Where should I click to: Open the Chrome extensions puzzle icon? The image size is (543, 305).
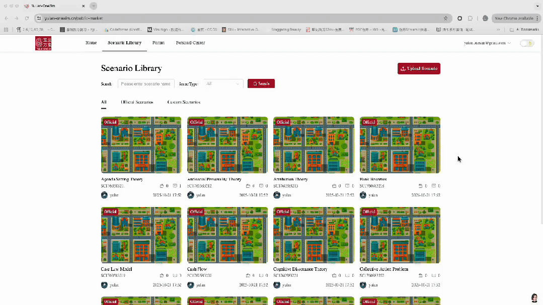pos(470,18)
